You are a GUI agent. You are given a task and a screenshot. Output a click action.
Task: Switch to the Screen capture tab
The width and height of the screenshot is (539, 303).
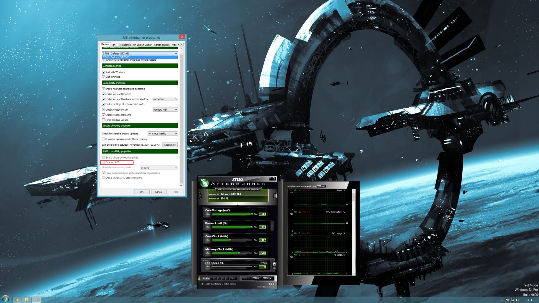coord(162,45)
